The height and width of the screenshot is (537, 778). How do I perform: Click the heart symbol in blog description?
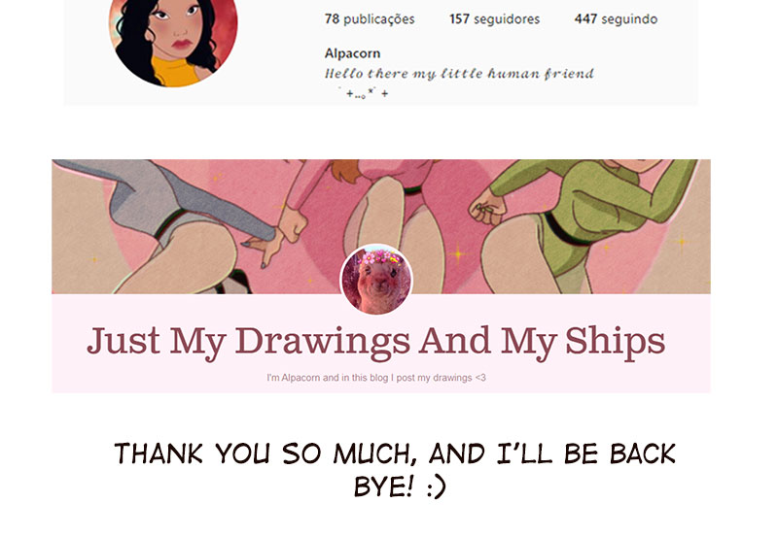pos(480,378)
